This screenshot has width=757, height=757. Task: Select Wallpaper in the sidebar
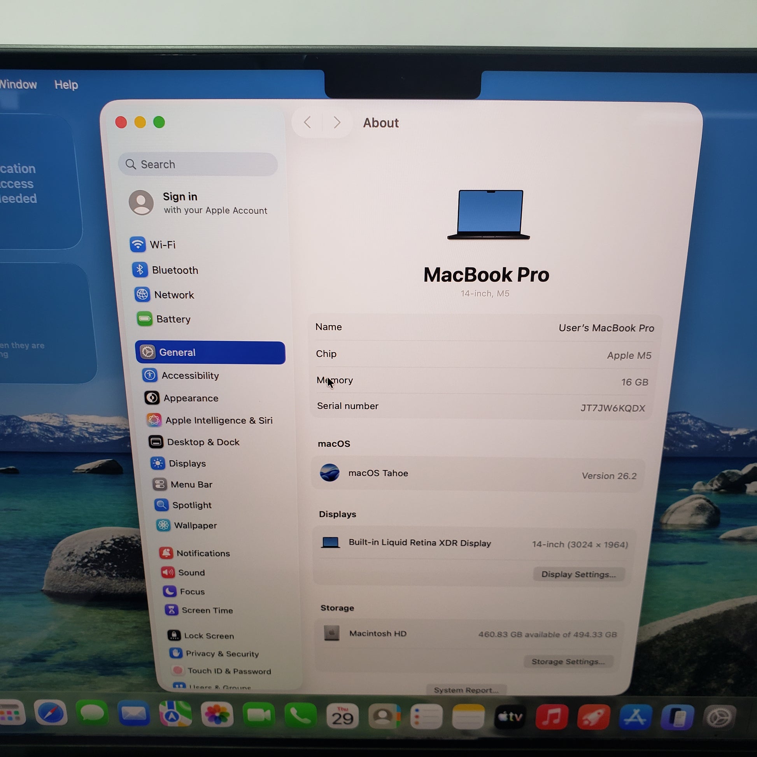pyautogui.click(x=195, y=526)
